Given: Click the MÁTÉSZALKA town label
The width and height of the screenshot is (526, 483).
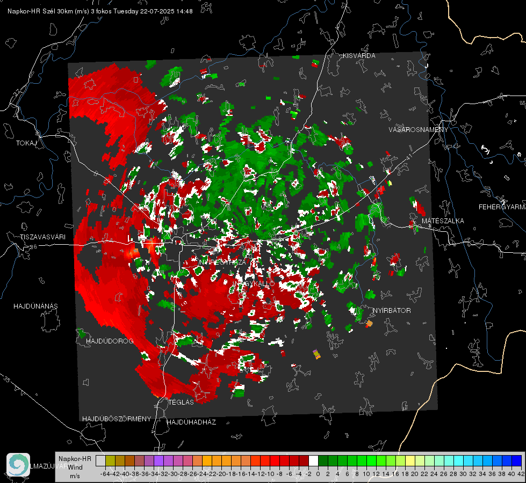Looking at the screenshot, I should point(443,221).
